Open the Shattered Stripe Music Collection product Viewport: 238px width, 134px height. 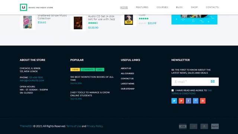[52, 17]
